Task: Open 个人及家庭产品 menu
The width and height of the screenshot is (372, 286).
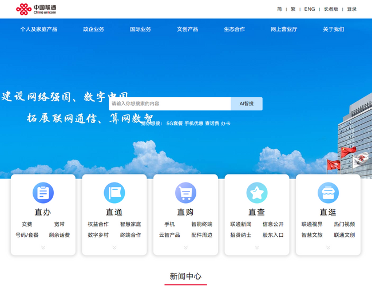Action: tap(39, 29)
